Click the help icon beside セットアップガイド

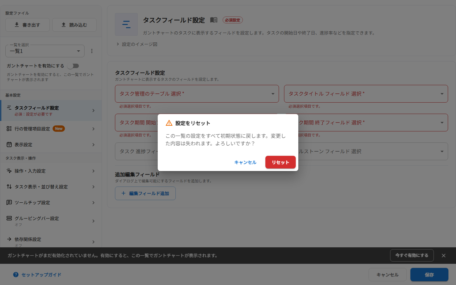click(16, 275)
